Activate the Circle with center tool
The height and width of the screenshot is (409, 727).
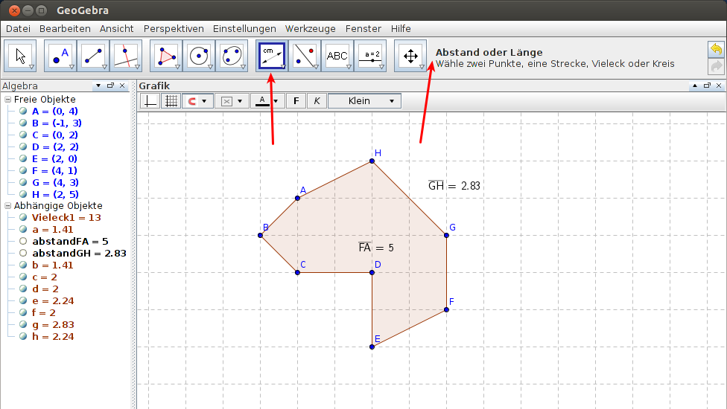click(198, 56)
